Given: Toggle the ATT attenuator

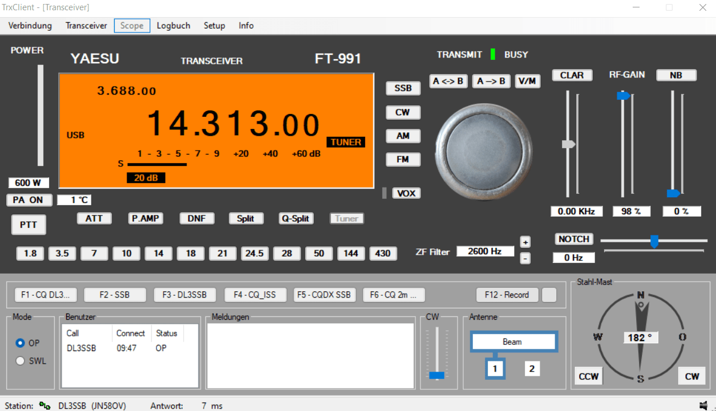Looking at the screenshot, I should tap(94, 218).
